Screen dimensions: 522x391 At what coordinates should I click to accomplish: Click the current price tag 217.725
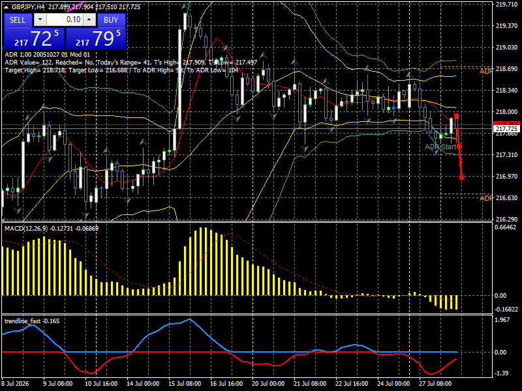click(507, 128)
